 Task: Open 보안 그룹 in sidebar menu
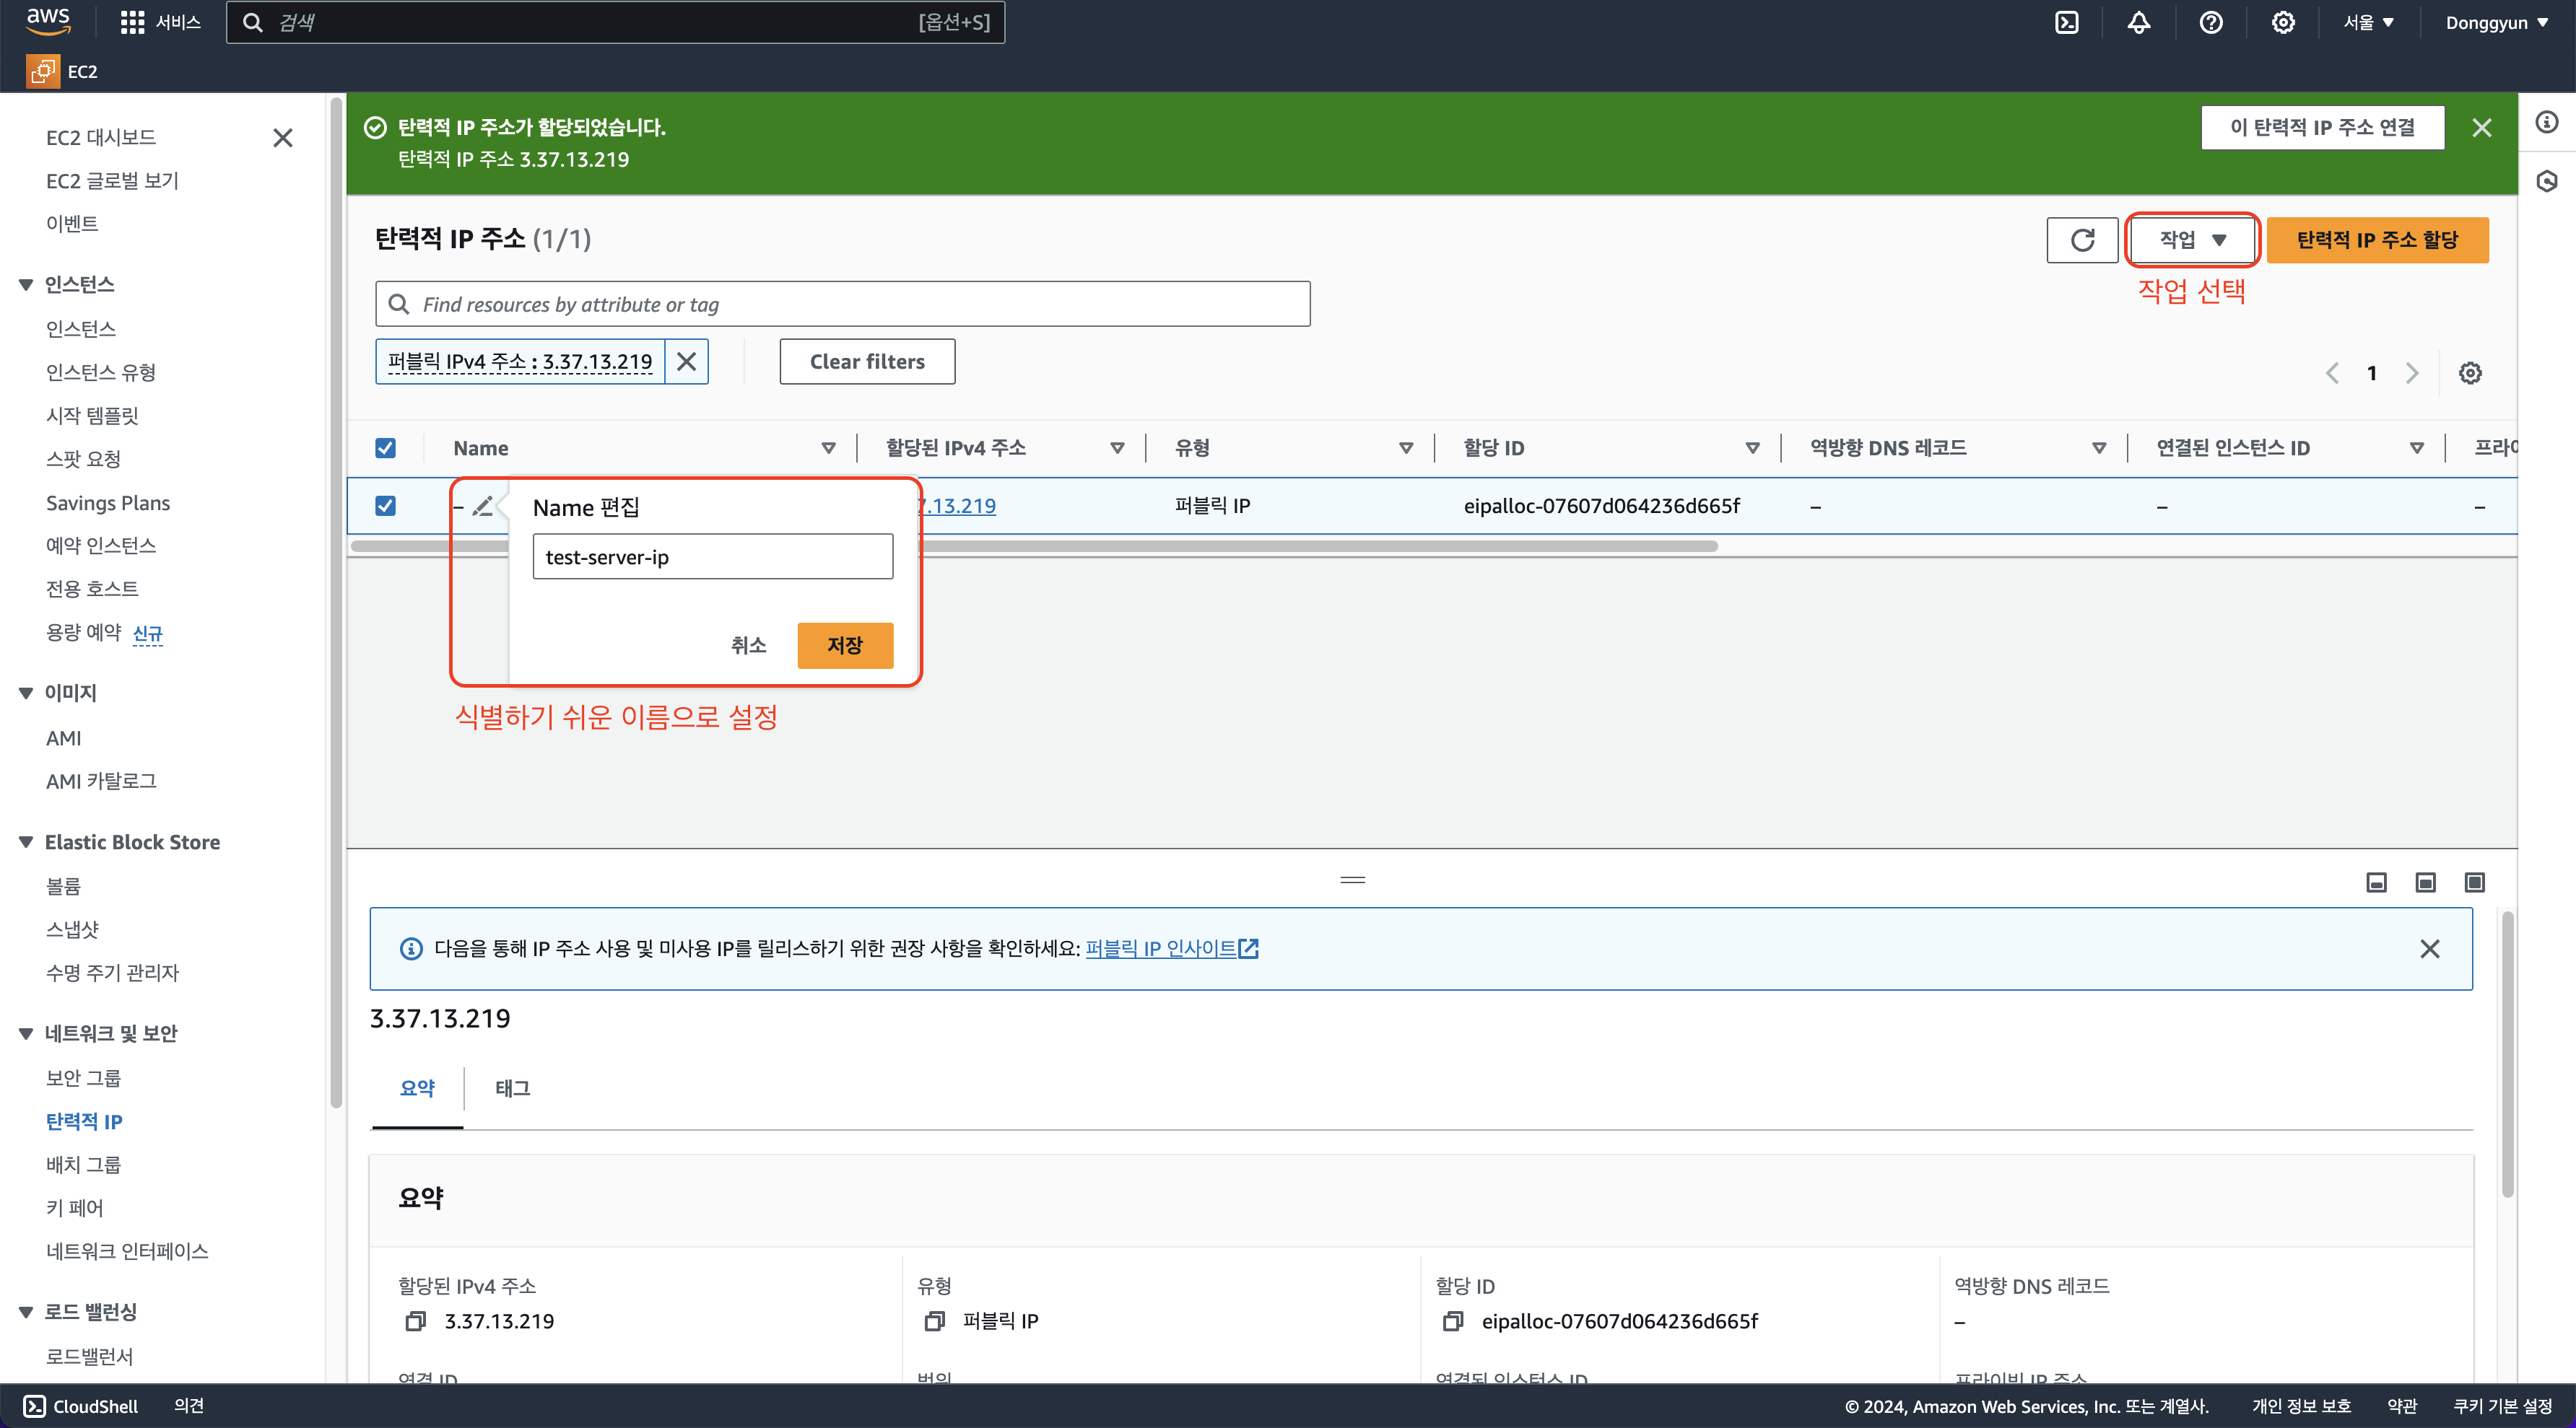pyautogui.click(x=83, y=1077)
